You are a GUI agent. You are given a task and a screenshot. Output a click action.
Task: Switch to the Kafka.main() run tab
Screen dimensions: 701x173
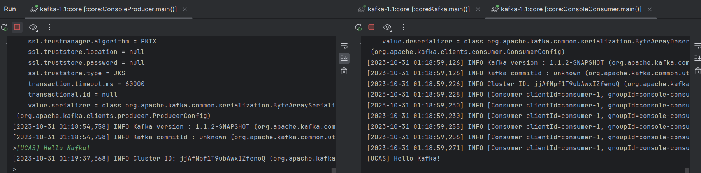tap(418, 9)
